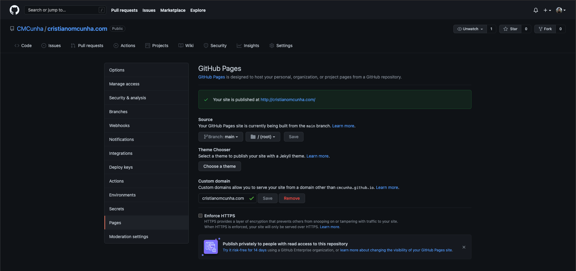Switch to the repository Issues tab

[51, 46]
